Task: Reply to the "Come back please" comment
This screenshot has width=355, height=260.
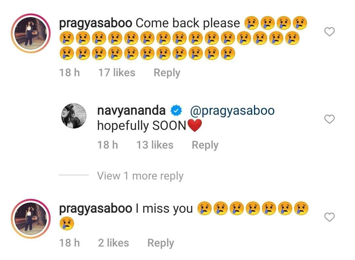Action: click(167, 73)
